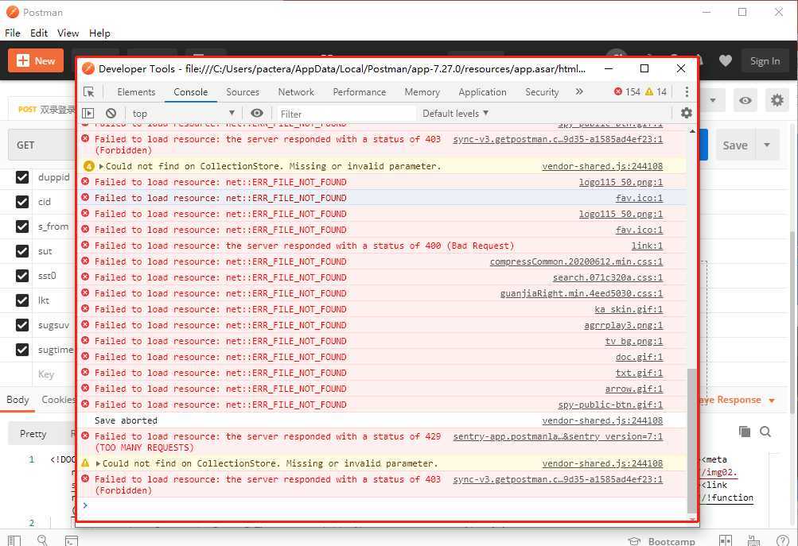Click the Key placeholder in the params table
This screenshot has height=546, width=798.
coord(46,374)
